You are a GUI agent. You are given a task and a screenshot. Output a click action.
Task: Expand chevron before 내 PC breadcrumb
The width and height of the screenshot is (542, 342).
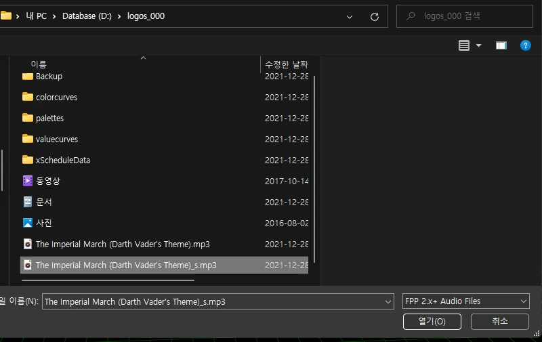[x=18, y=16]
